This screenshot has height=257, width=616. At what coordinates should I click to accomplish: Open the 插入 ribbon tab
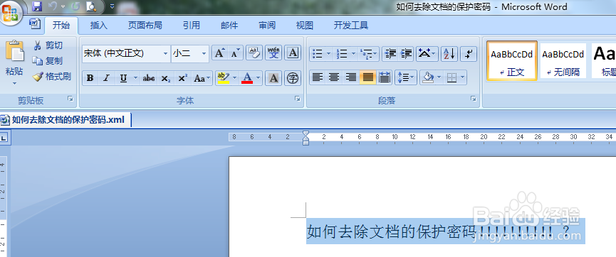[98, 26]
